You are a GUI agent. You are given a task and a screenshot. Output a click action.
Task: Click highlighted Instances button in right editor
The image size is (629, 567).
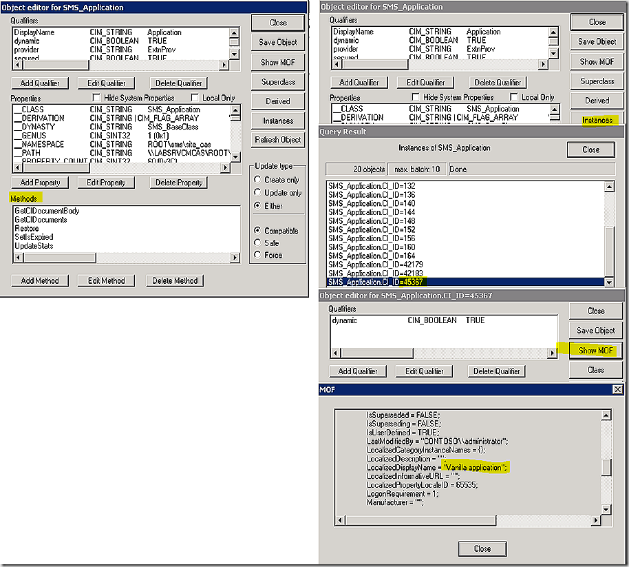(x=597, y=120)
